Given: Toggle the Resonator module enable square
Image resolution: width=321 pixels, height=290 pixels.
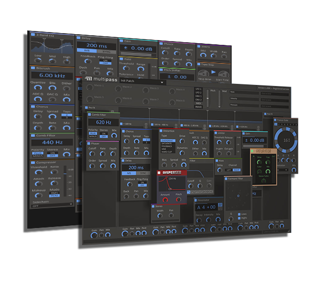Looking at the screenshot, I should point(196,200).
